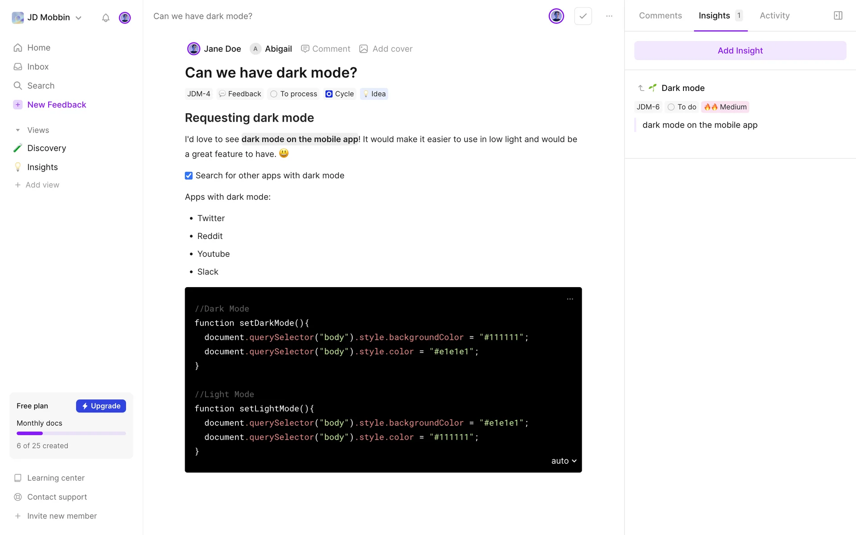The width and height of the screenshot is (856, 535).
Task: Open code block options ellipsis
Action: [570, 299]
